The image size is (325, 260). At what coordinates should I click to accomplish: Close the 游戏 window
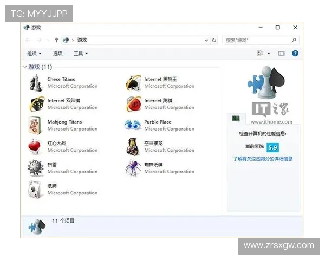295,28
